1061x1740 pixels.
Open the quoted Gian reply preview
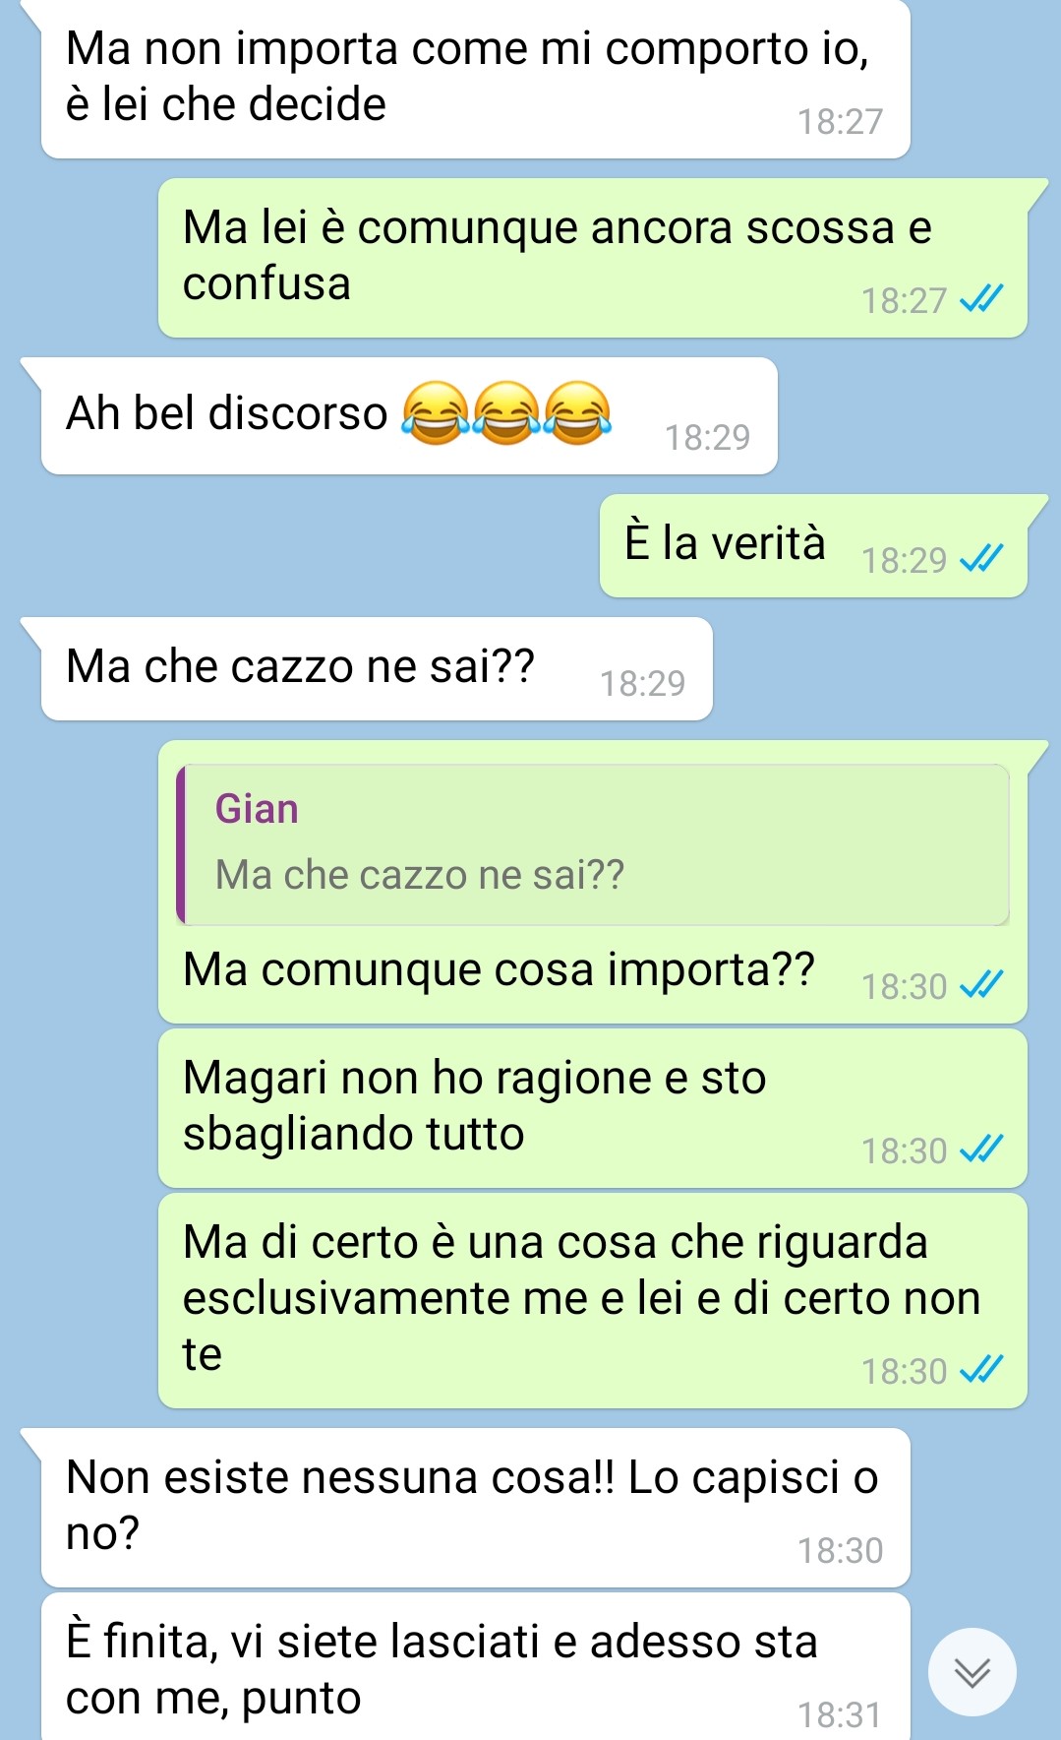pyautogui.click(x=593, y=844)
